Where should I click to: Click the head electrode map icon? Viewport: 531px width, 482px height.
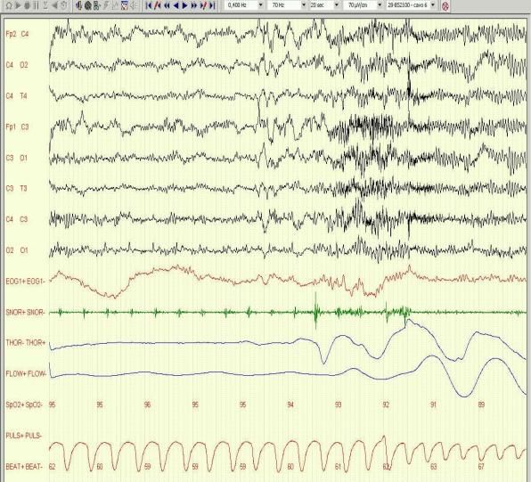pyautogui.click(x=87, y=5)
